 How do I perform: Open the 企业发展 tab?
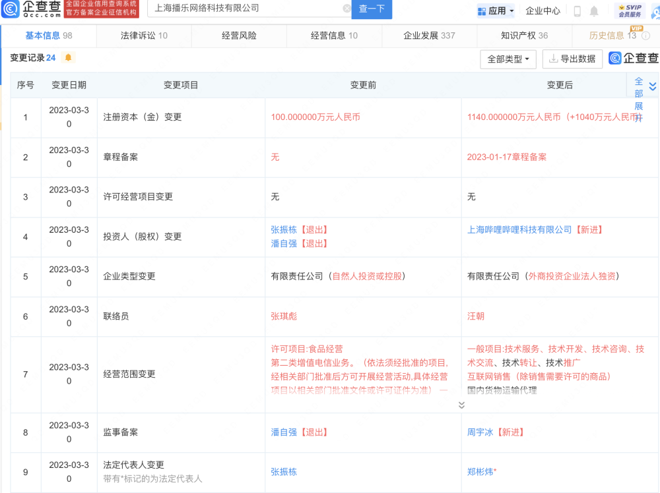pyautogui.click(x=430, y=36)
